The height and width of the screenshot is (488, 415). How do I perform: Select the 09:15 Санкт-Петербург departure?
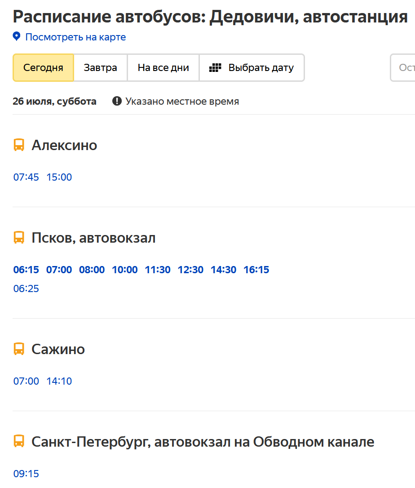pyautogui.click(x=26, y=474)
